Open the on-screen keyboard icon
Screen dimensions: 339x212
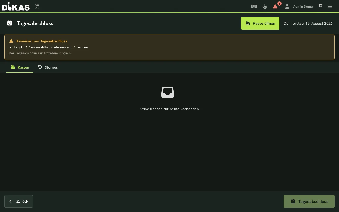pyautogui.click(x=254, y=6)
